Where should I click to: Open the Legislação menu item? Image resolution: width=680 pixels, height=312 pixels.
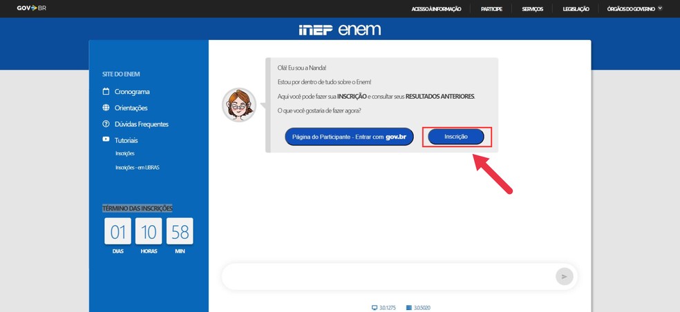click(x=576, y=9)
